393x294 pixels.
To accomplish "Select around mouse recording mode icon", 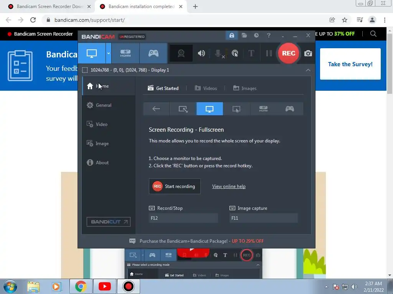I will pos(236,109).
